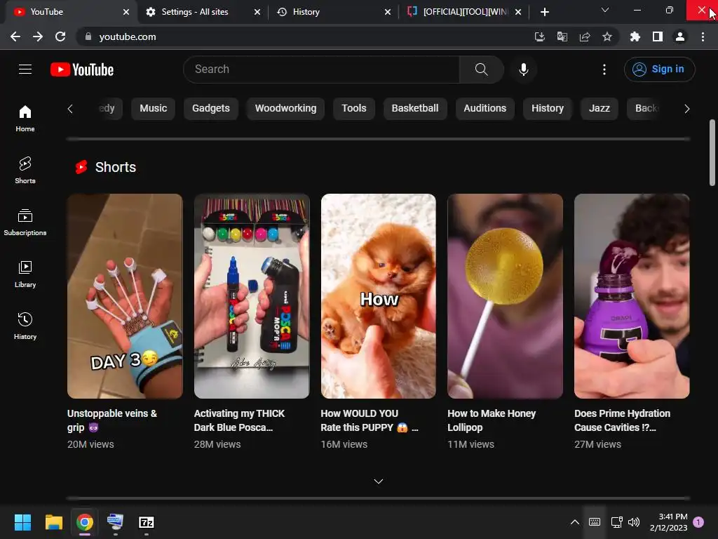
Task: Open Chrome profile avatar
Action: point(680,36)
